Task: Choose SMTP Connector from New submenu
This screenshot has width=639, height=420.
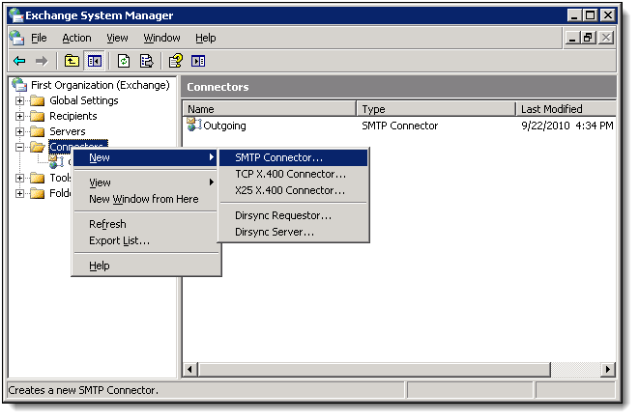Action: click(294, 157)
